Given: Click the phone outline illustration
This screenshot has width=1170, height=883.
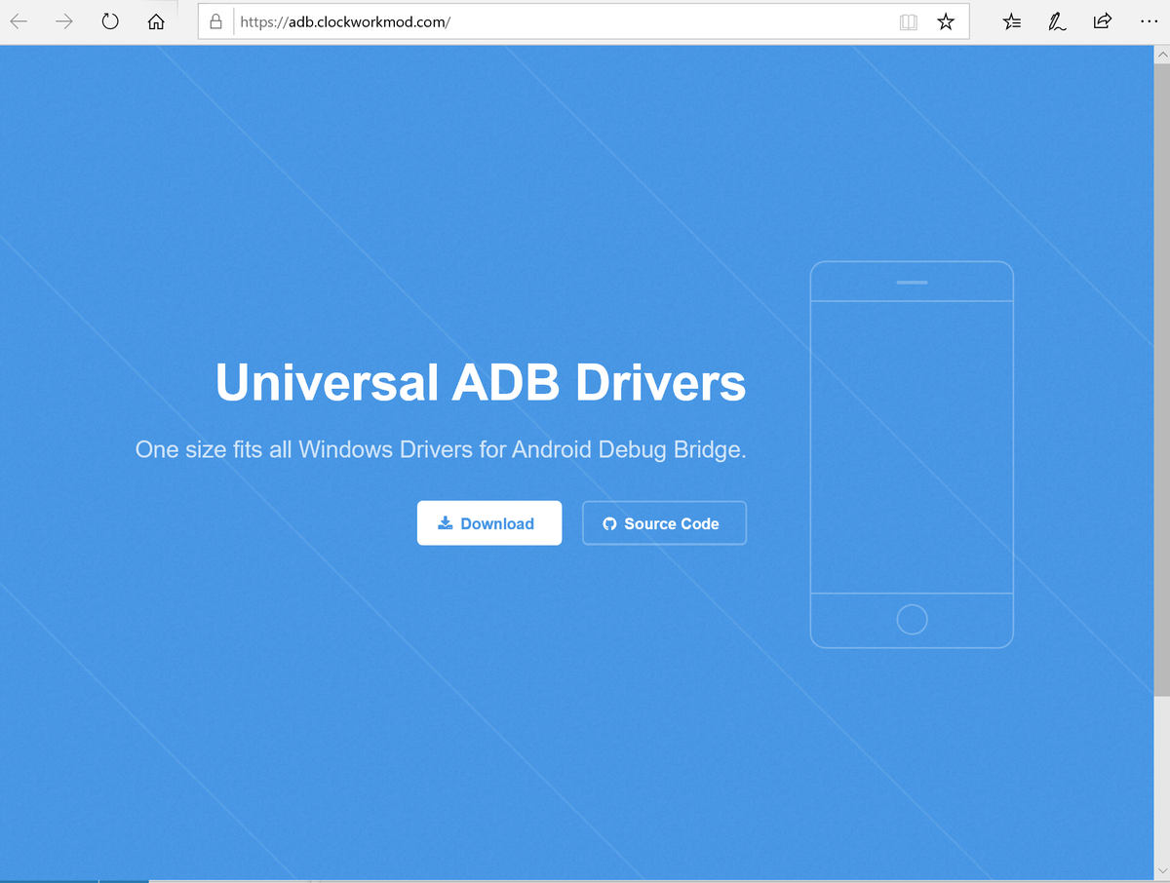Looking at the screenshot, I should click(912, 454).
